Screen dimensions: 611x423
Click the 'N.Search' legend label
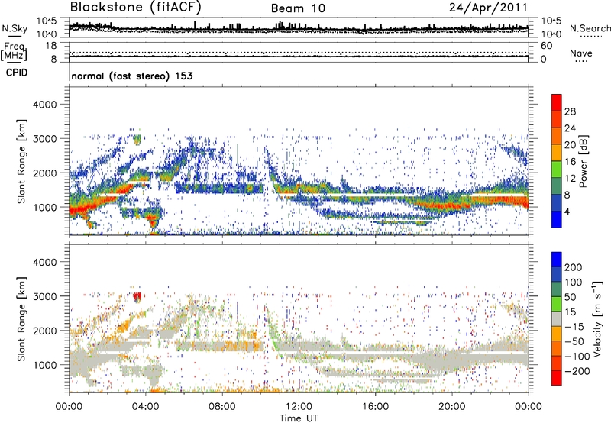(x=590, y=28)
